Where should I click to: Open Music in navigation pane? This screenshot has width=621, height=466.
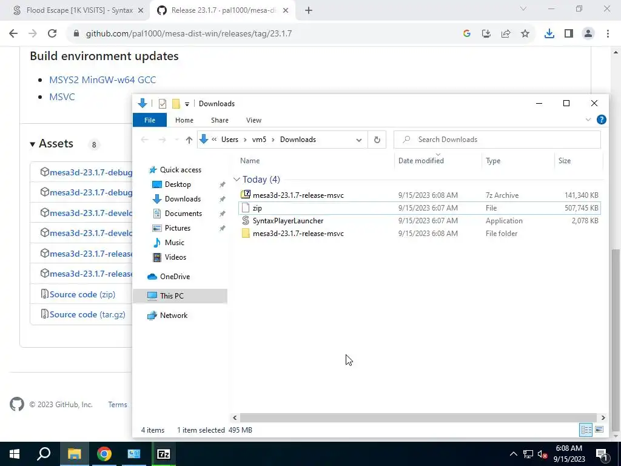[174, 243]
